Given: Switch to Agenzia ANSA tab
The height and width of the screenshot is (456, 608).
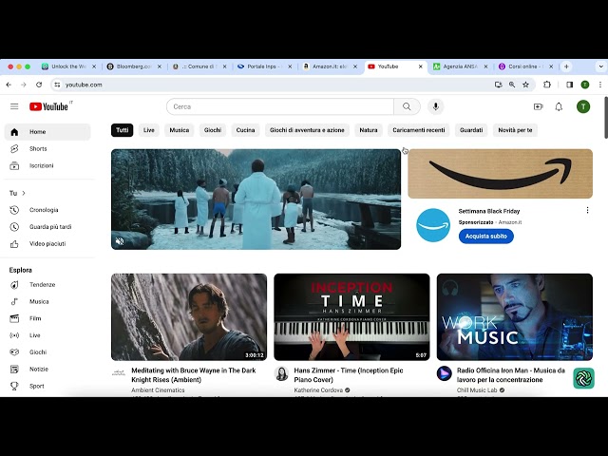Looking at the screenshot, I should pos(460,66).
